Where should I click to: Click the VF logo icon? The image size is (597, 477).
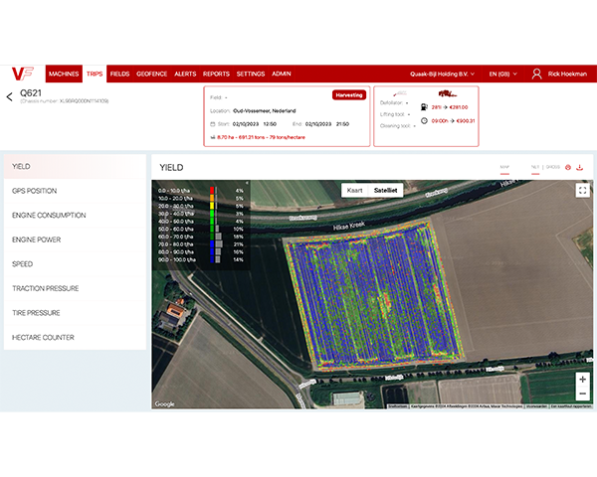tap(23, 74)
